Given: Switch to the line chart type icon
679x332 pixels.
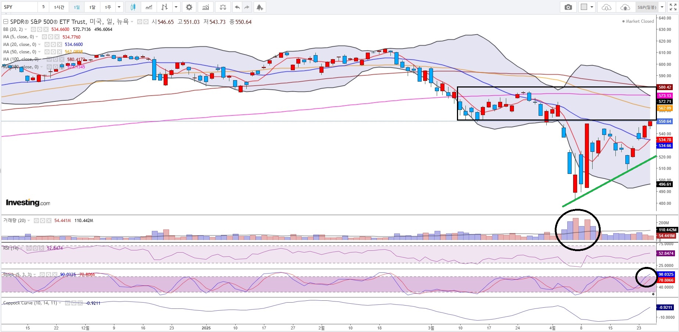Looking at the screenshot, I should pyautogui.click(x=149, y=7).
